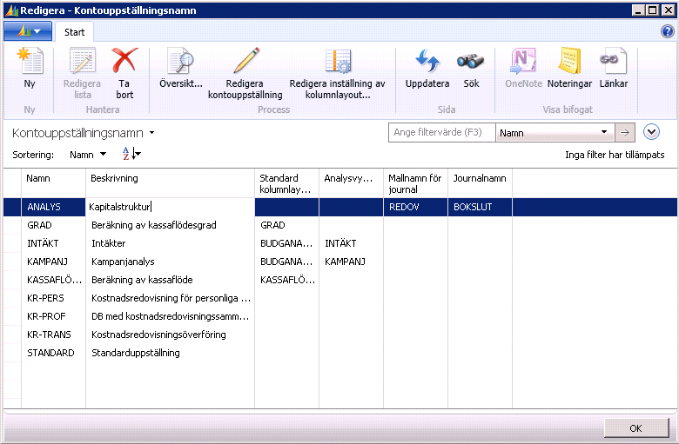Click GRAD standard column layout cell
Screen dimensions: 679x444
[x=286, y=225]
